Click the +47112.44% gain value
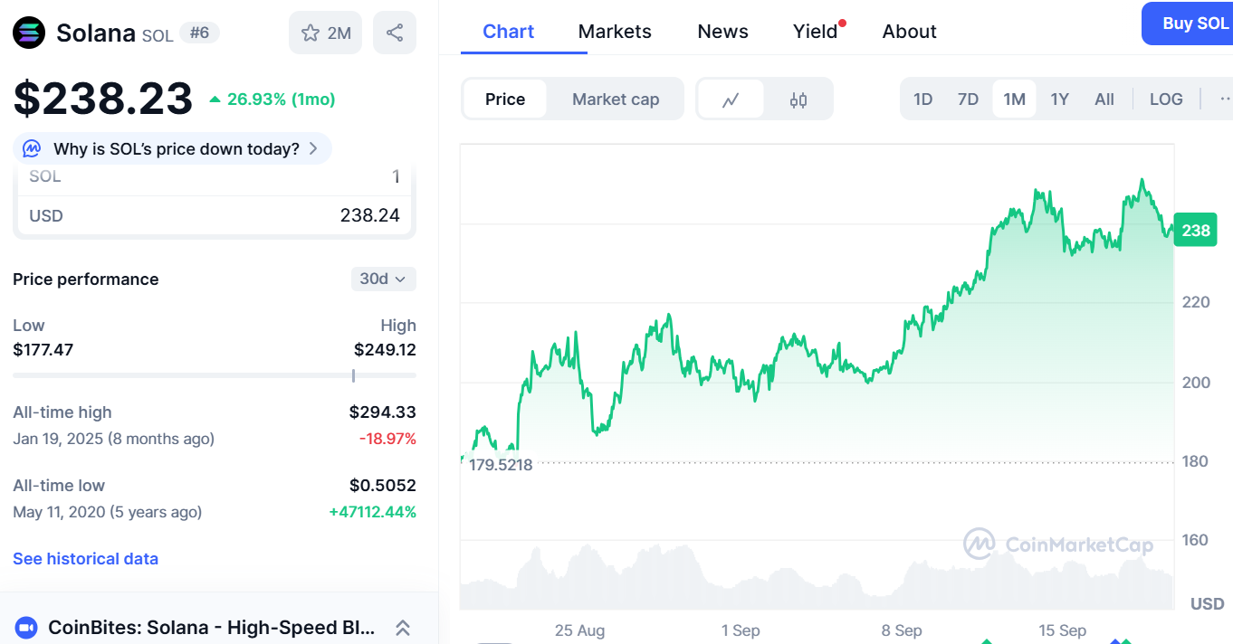1233x644 pixels. pos(372,512)
